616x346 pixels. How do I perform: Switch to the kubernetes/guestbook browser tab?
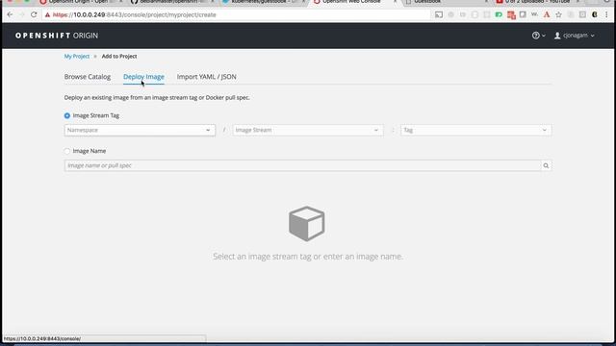(263, 2)
